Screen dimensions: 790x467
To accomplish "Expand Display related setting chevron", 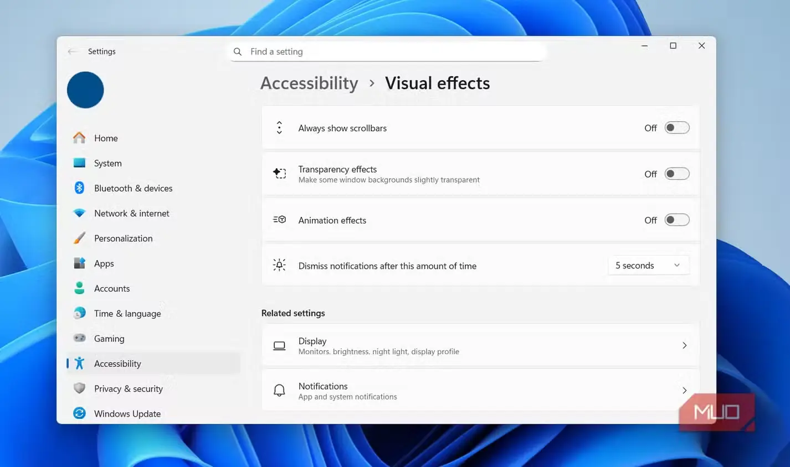I will pos(684,345).
